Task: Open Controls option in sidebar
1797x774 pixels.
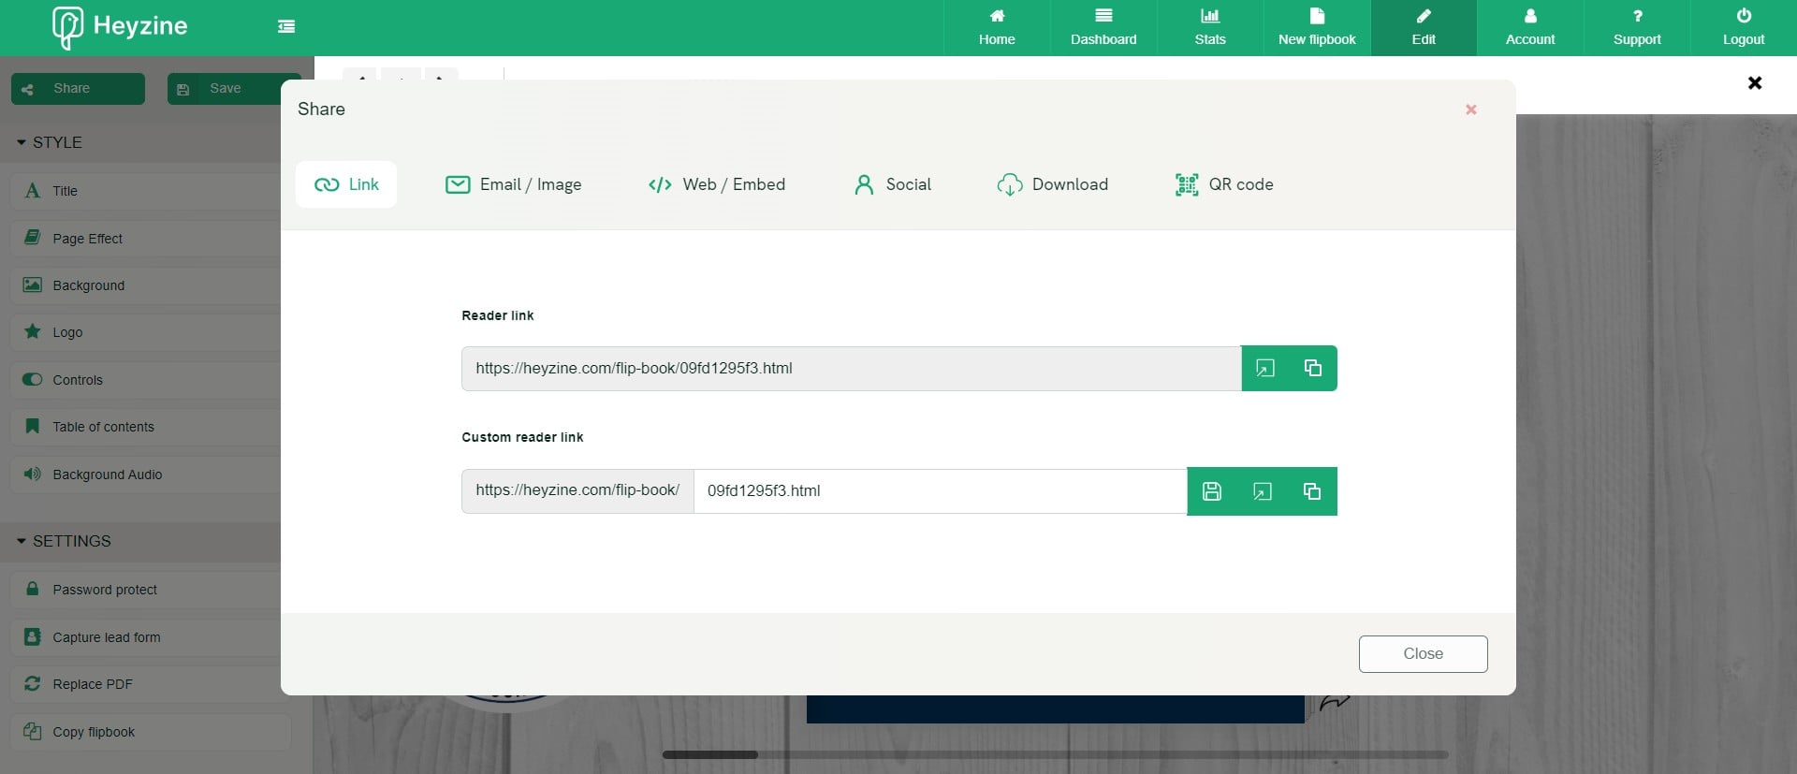Action: [x=145, y=380]
